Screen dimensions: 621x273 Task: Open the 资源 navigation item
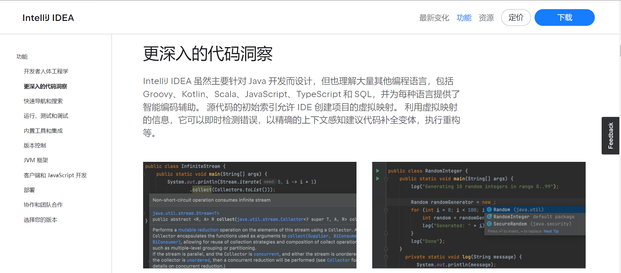click(486, 18)
